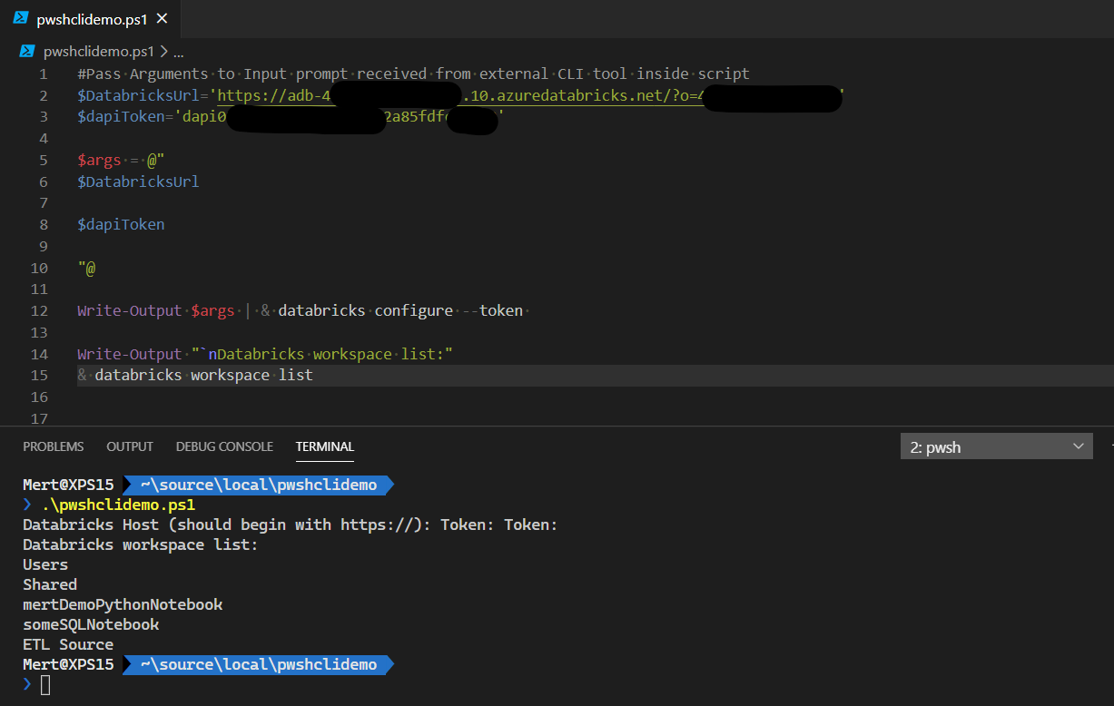Click the PowerShell icon in the breadcrumb bar

click(x=27, y=52)
